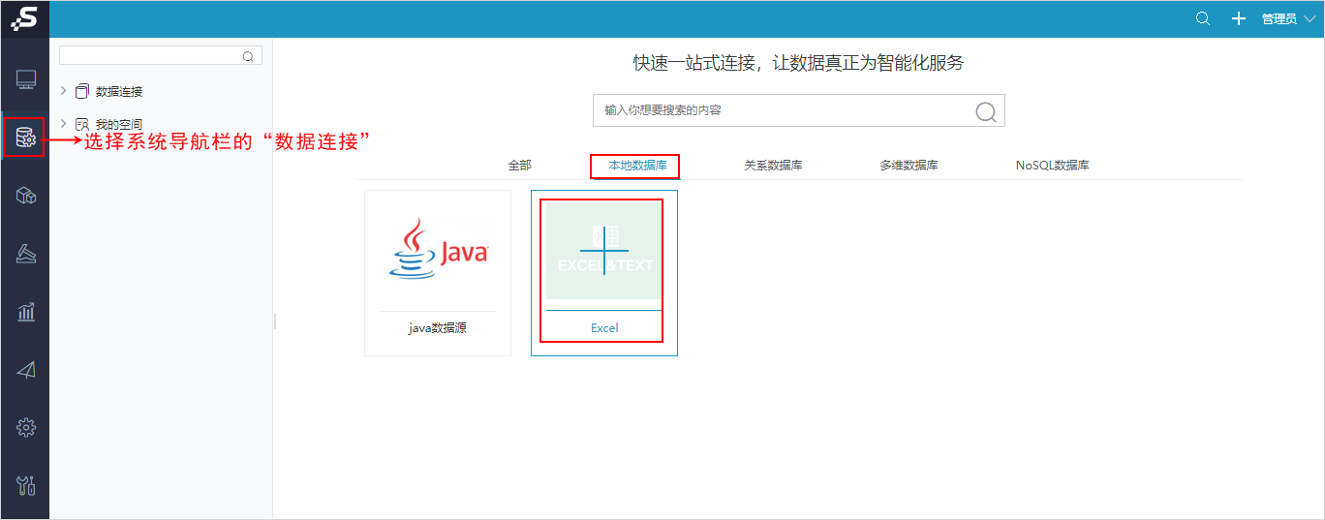
Task: Select the 我的空间 tree item
Action: (119, 124)
